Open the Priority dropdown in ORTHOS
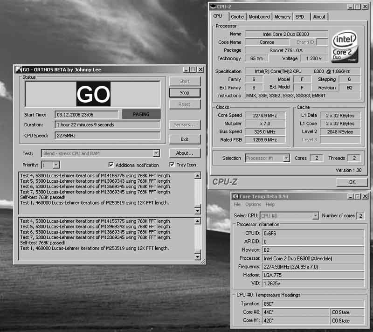Viewport: 373px width, 332px height. [x=56, y=165]
